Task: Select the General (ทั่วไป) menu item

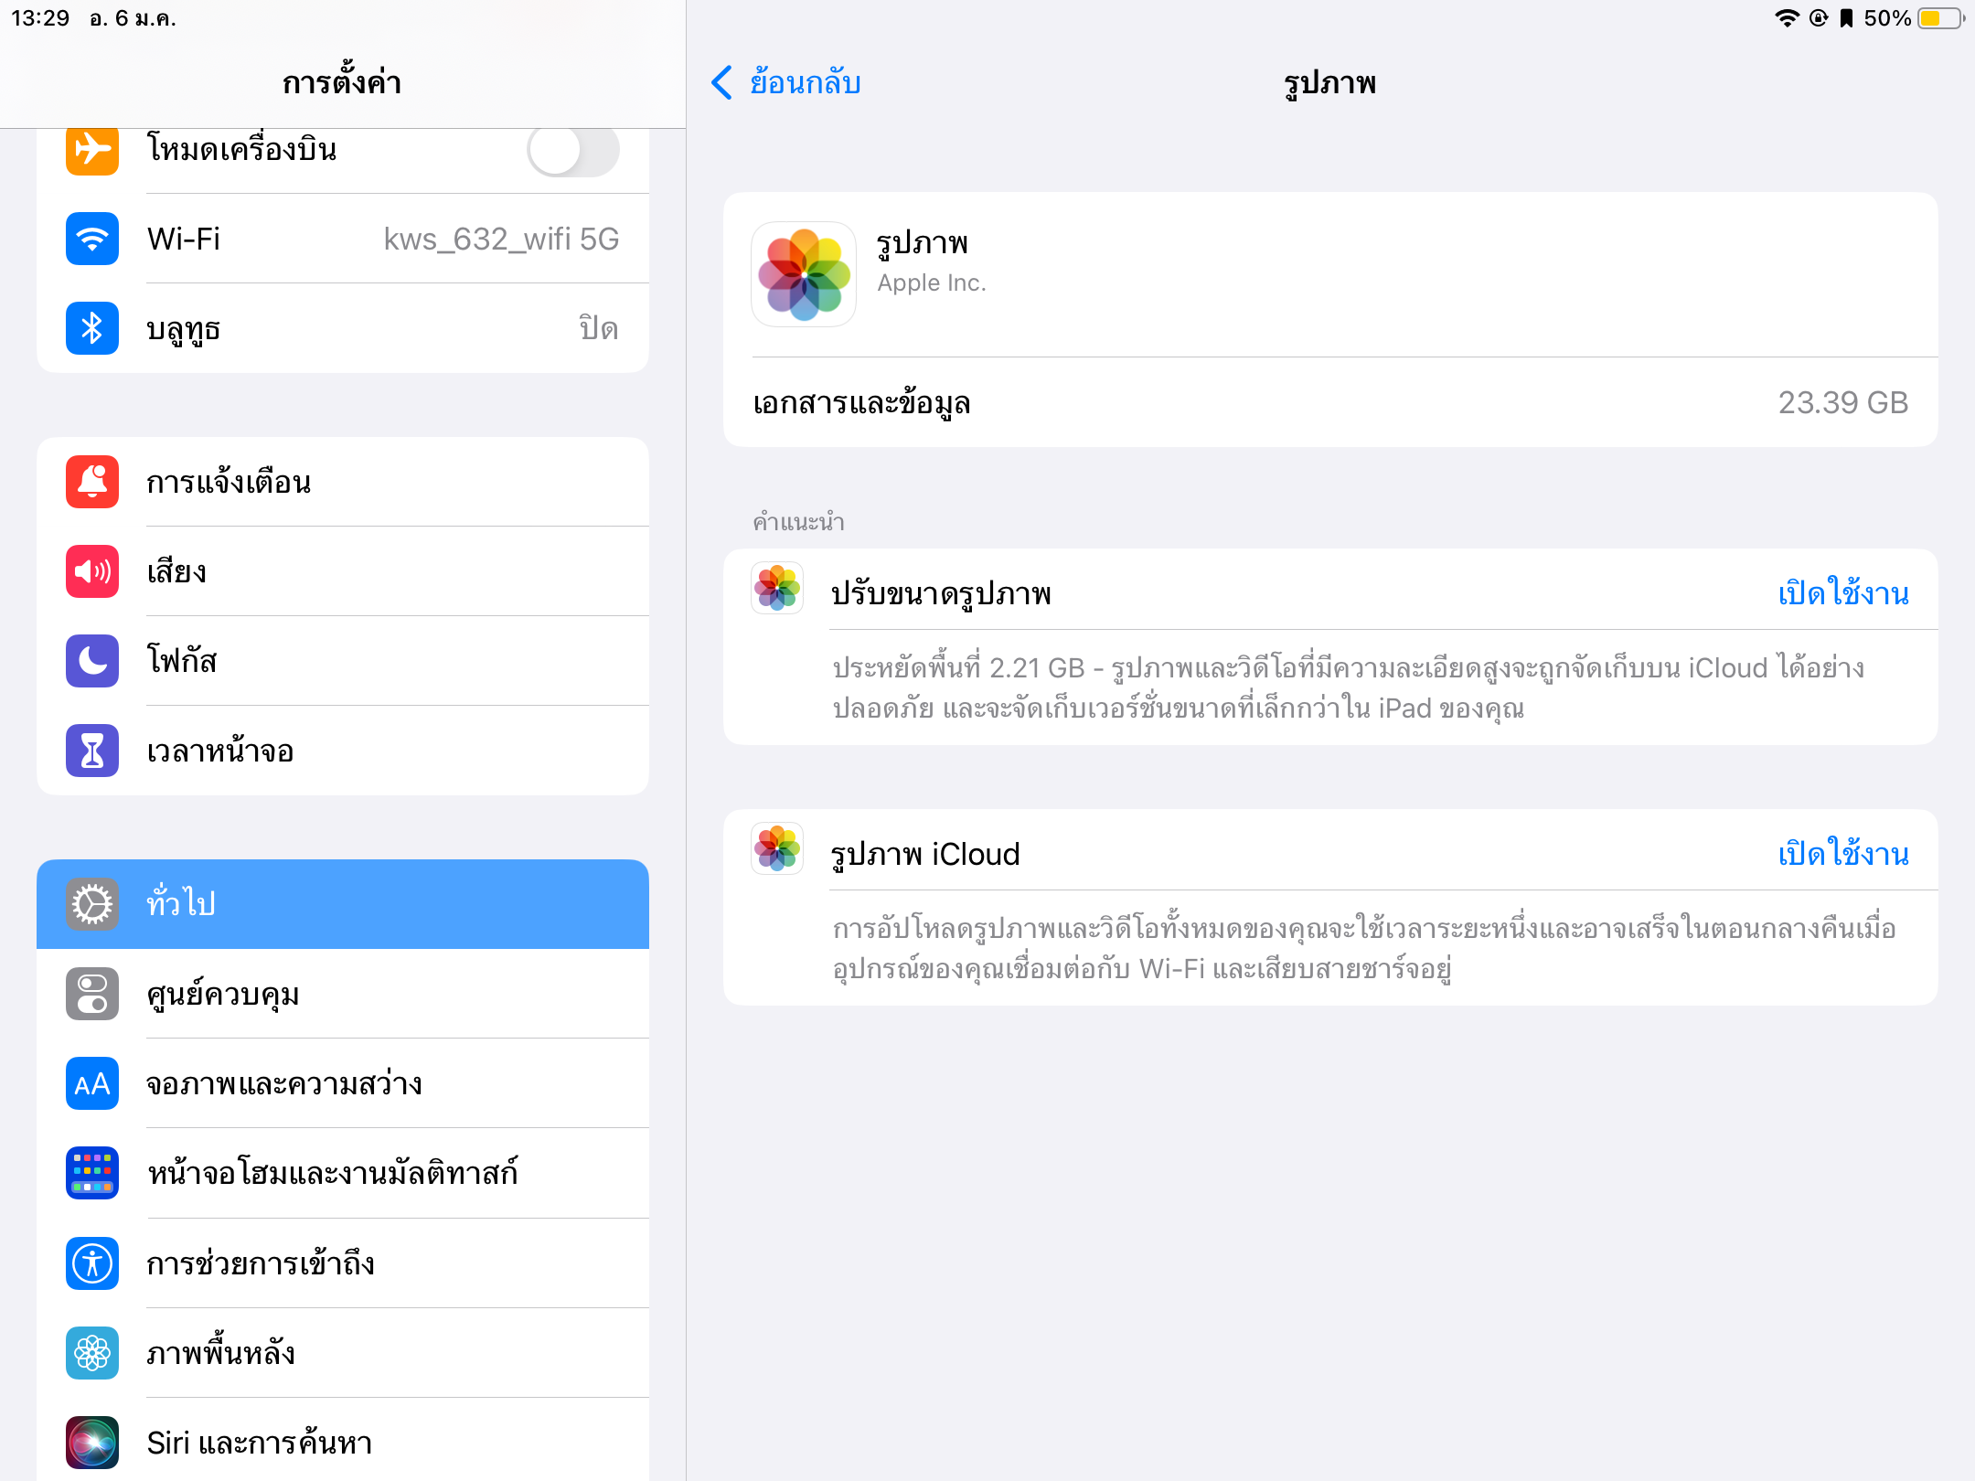Action: click(x=343, y=903)
